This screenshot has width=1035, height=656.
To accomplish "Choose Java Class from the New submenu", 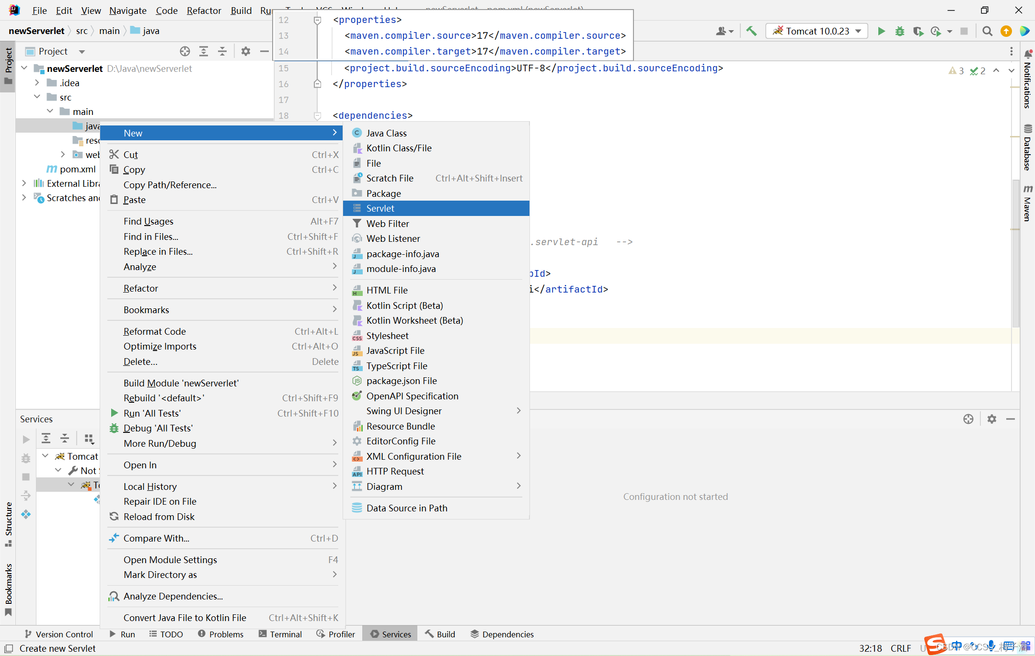I will [437, 133].
